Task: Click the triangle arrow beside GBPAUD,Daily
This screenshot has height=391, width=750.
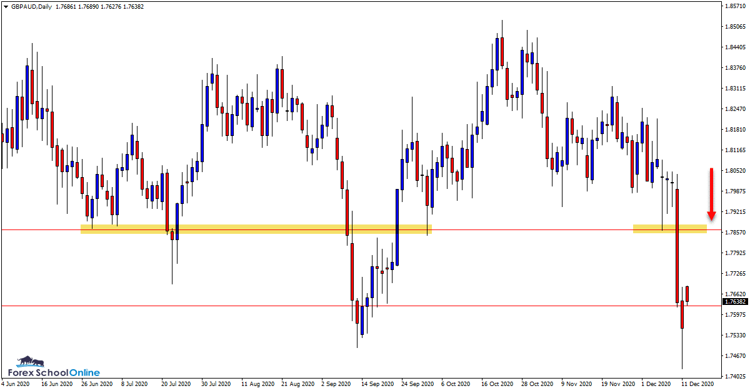Action: coord(6,6)
